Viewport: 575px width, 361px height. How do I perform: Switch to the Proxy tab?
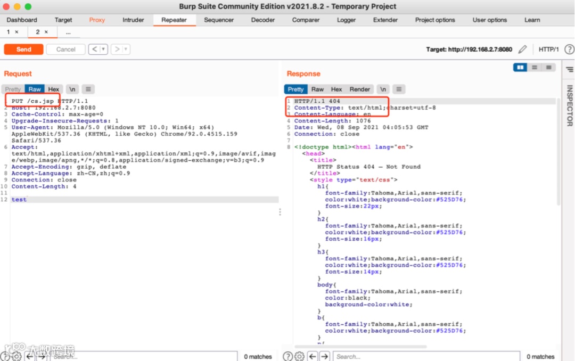(x=97, y=20)
